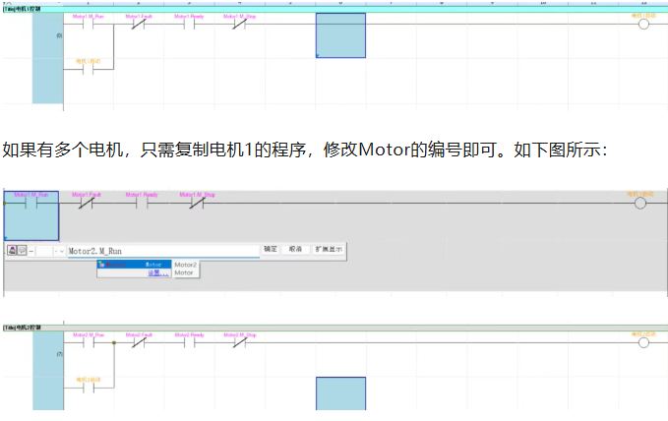Click the highlighted Motor1.M_Run cell being edited
The height and width of the screenshot is (421, 668).
[31, 214]
